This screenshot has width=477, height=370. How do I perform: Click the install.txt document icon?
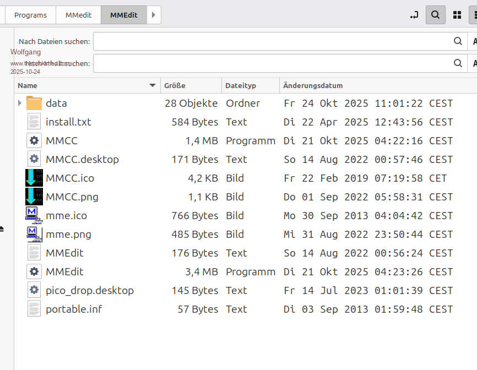pyautogui.click(x=34, y=122)
